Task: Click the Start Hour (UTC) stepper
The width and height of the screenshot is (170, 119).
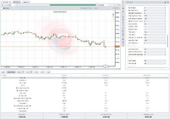Action: point(165,27)
